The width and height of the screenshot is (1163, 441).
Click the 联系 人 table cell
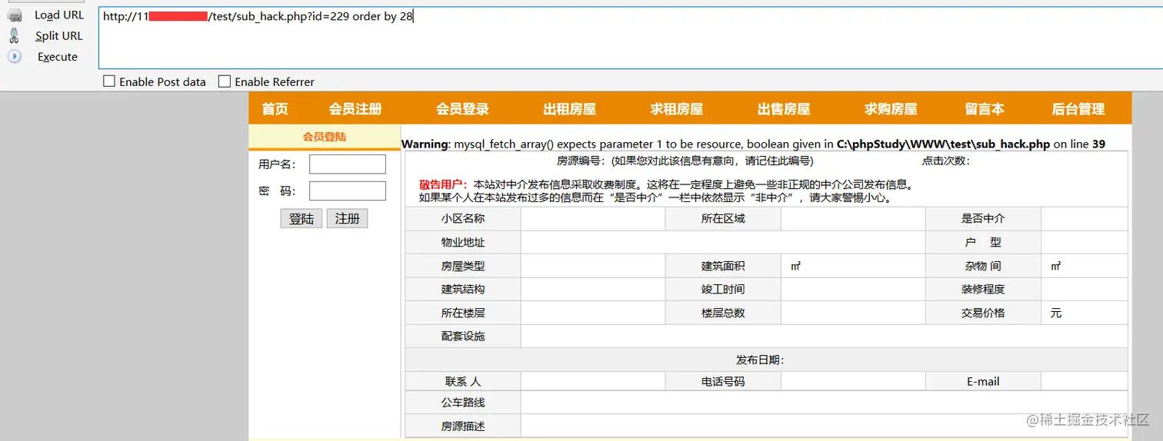[463, 381]
